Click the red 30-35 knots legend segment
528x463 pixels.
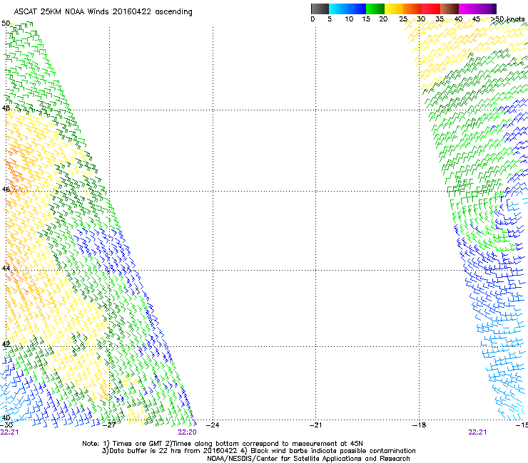click(431, 9)
